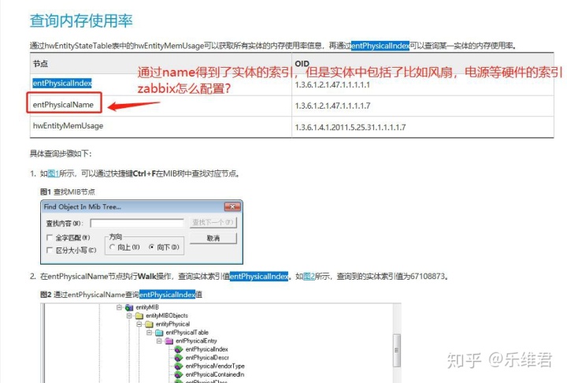This screenshot has height=383, width=567.
Task: Select the entPhysicalIndex tree label
Action: [207, 349]
